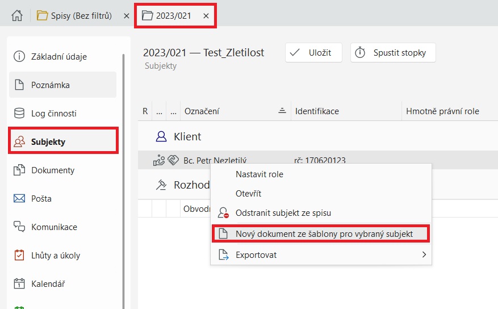Screen dimensions: 498x309
Task: Click the left sidebar vertical scrollbar
Action: point(124,181)
